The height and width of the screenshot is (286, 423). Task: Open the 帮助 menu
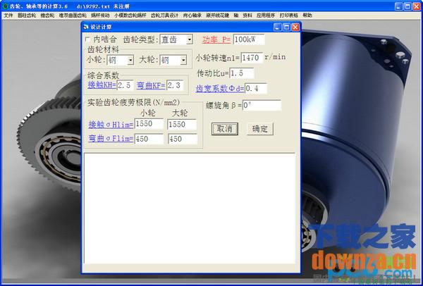coord(307,15)
